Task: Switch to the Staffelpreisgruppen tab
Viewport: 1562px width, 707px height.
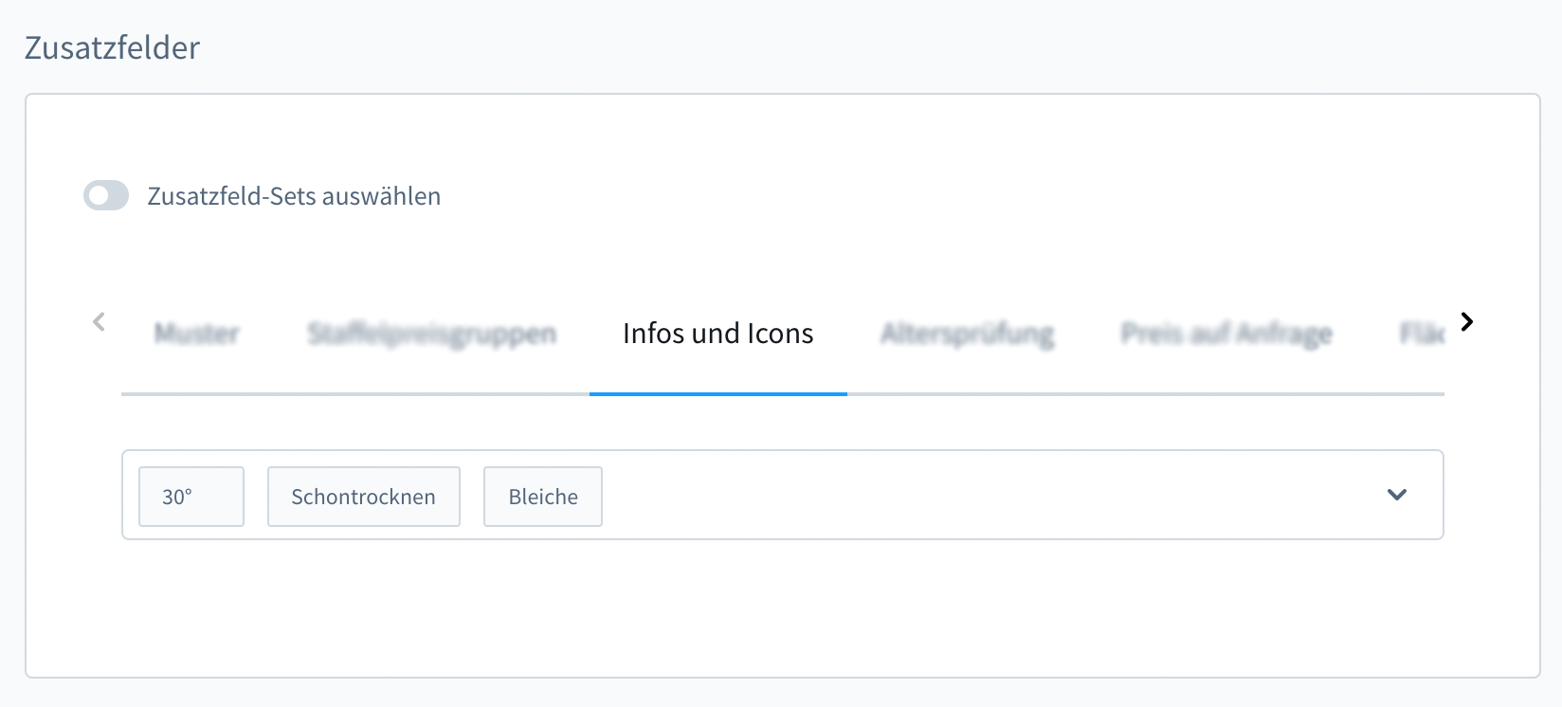Action: point(431,334)
